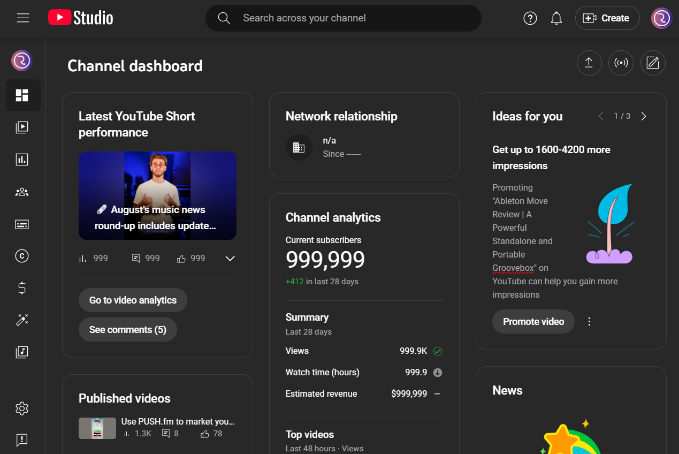Screen dimensions: 679x454
Task: Open Settings gear in sidebar
Action: click(x=22, y=408)
